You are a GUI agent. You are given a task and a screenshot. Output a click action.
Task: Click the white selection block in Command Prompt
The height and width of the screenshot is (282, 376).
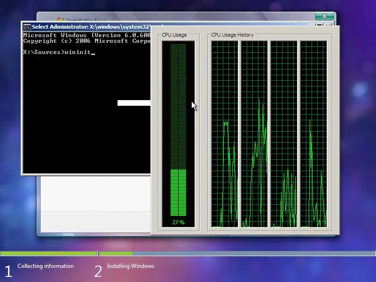pos(134,103)
